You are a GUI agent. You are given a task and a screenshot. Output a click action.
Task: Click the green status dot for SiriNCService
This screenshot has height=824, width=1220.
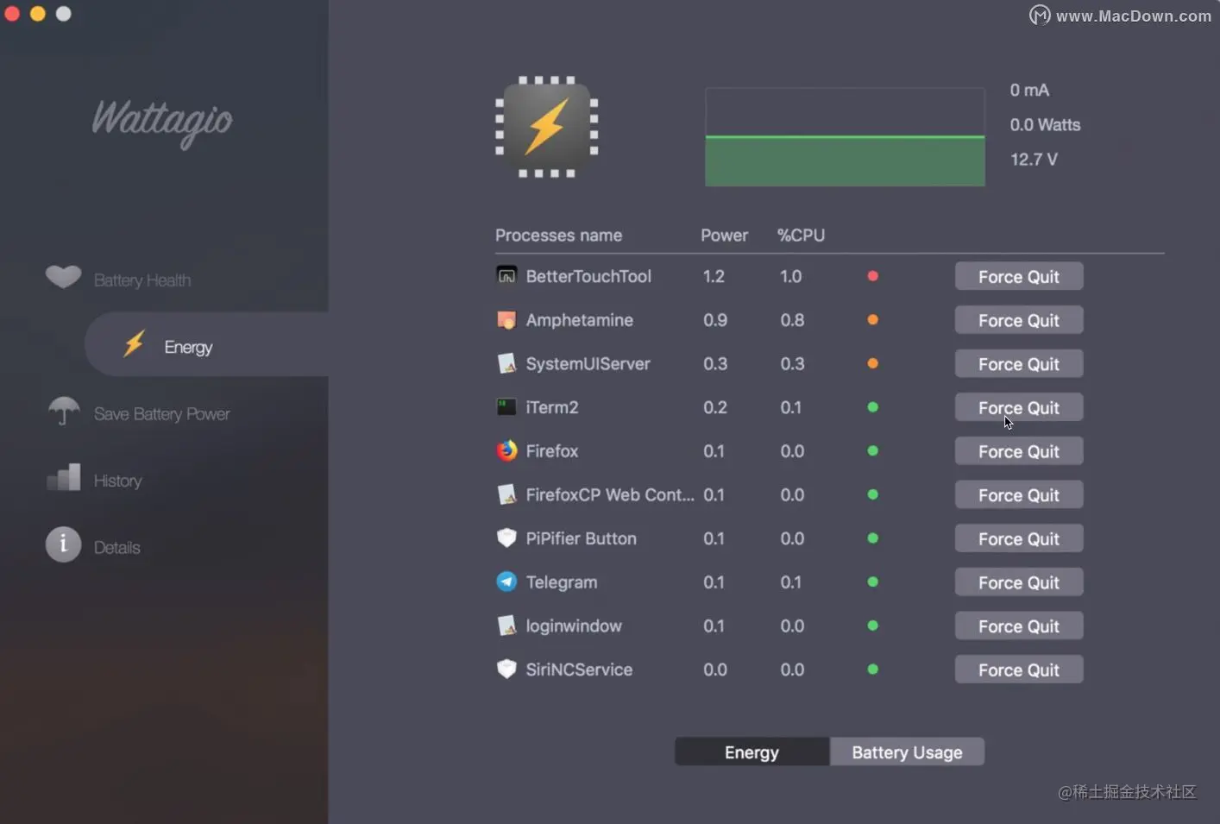coord(872,669)
